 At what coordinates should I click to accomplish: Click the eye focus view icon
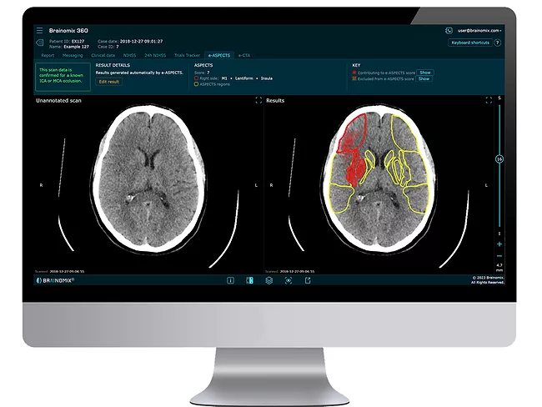pos(289,280)
